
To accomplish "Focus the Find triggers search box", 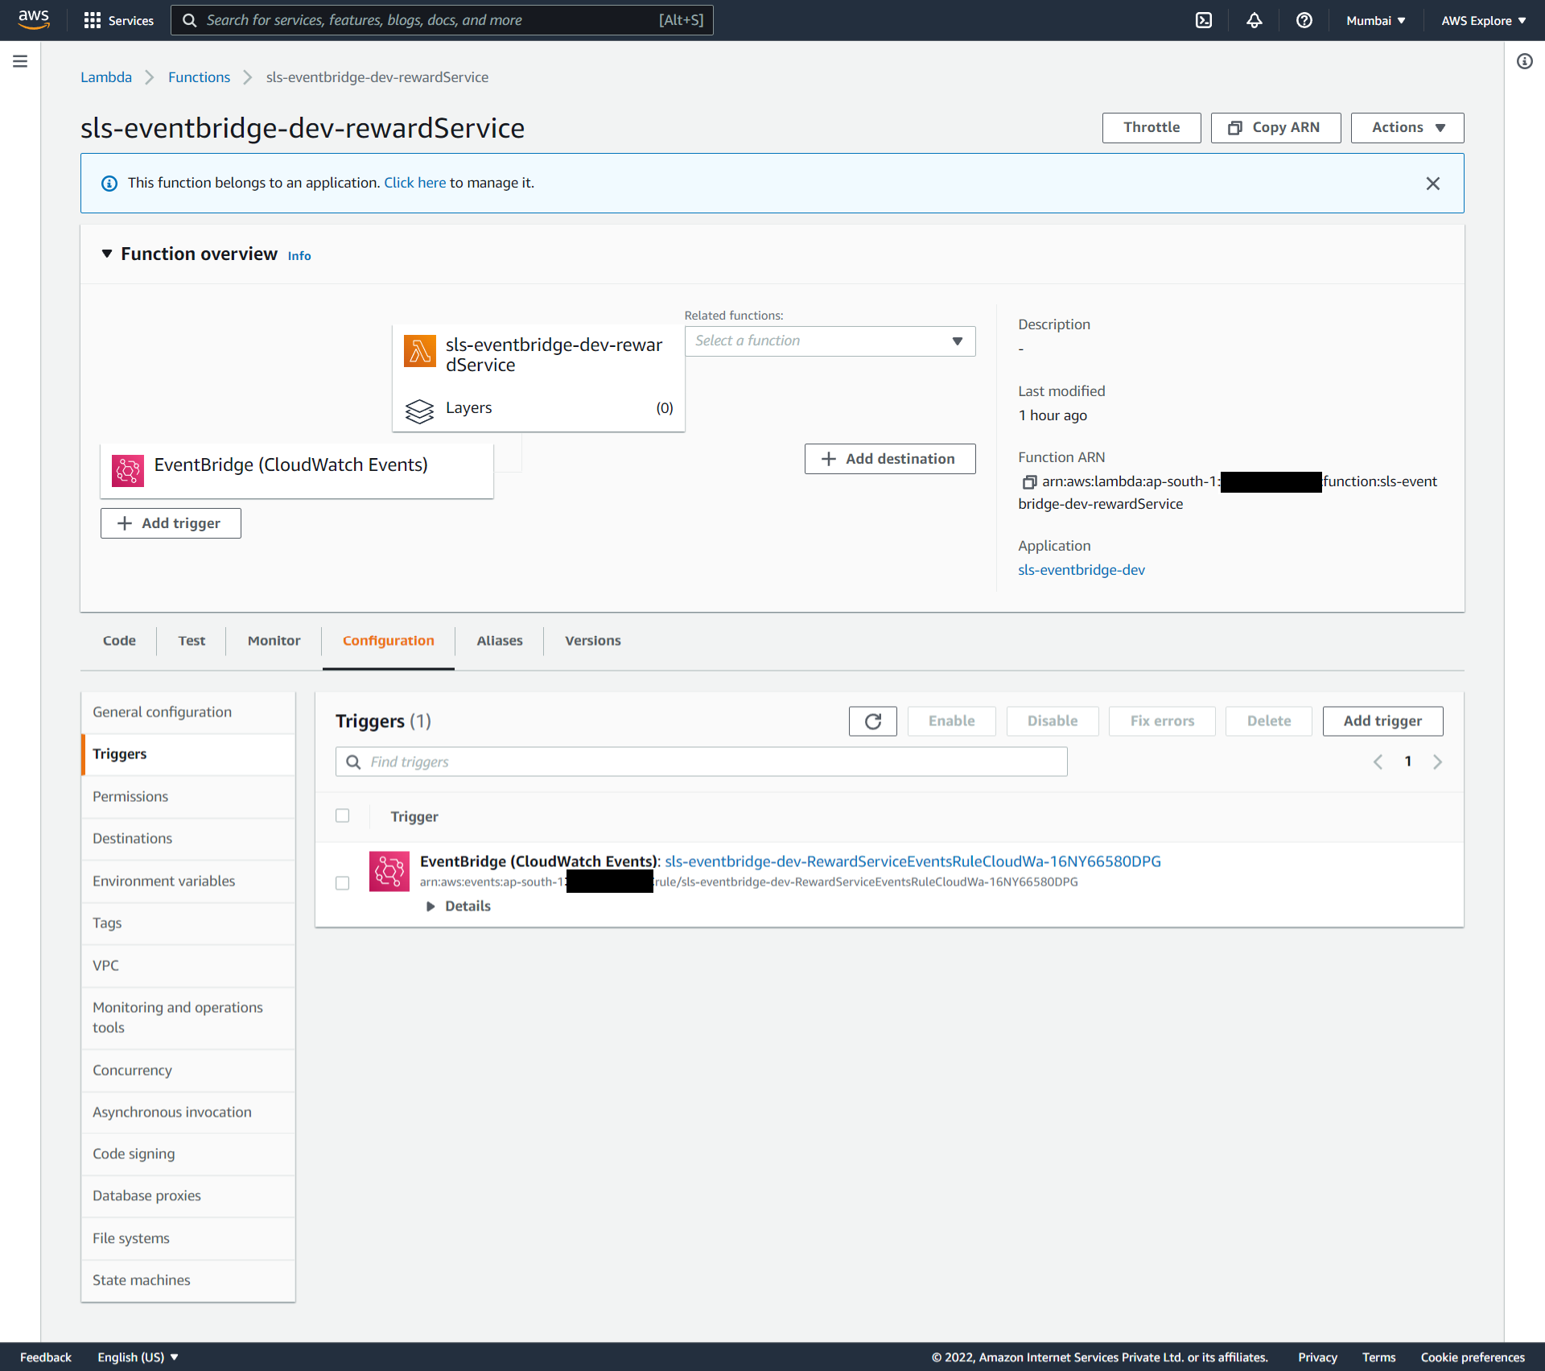I will tap(701, 762).
